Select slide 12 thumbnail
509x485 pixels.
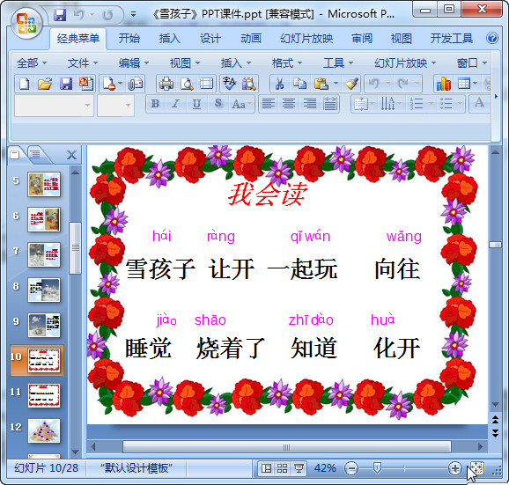tap(44, 430)
